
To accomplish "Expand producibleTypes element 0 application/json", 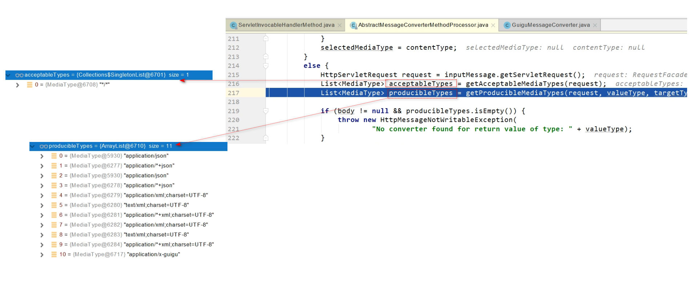I will point(42,156).
